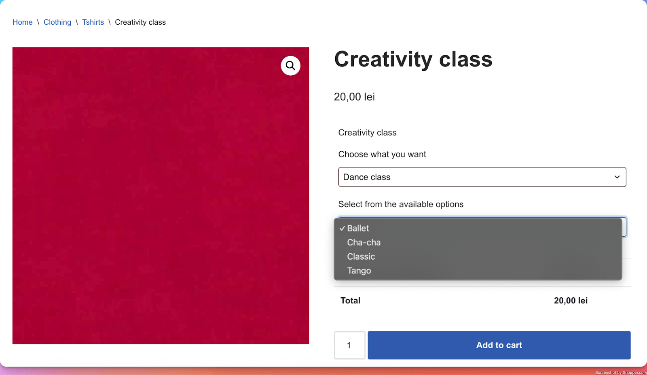This screenshot has width=647, height=375.
Task: Click the Xnapper screenshot watermark
Action: [620, 373]
